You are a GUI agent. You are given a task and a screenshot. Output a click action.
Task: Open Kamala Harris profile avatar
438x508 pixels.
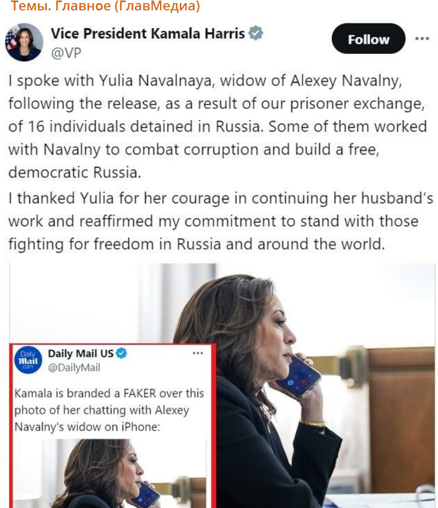tap(24, 42)
